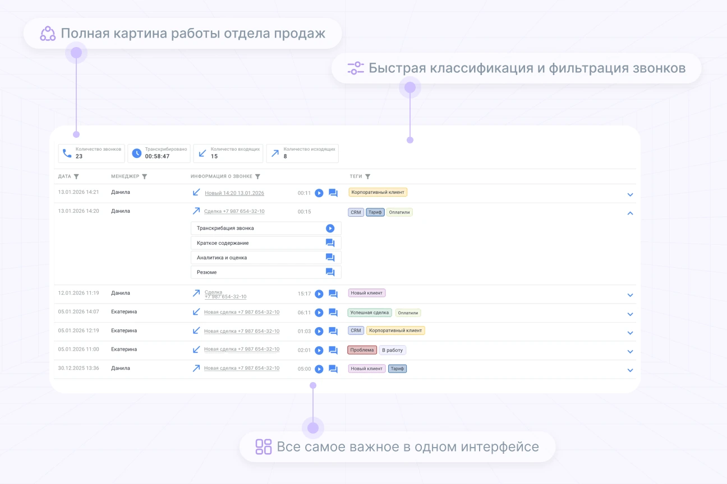Viewport: 727px width, 484px height.
Task: Select the Количество входящих stat card
Action: click(x=228, y=153)
